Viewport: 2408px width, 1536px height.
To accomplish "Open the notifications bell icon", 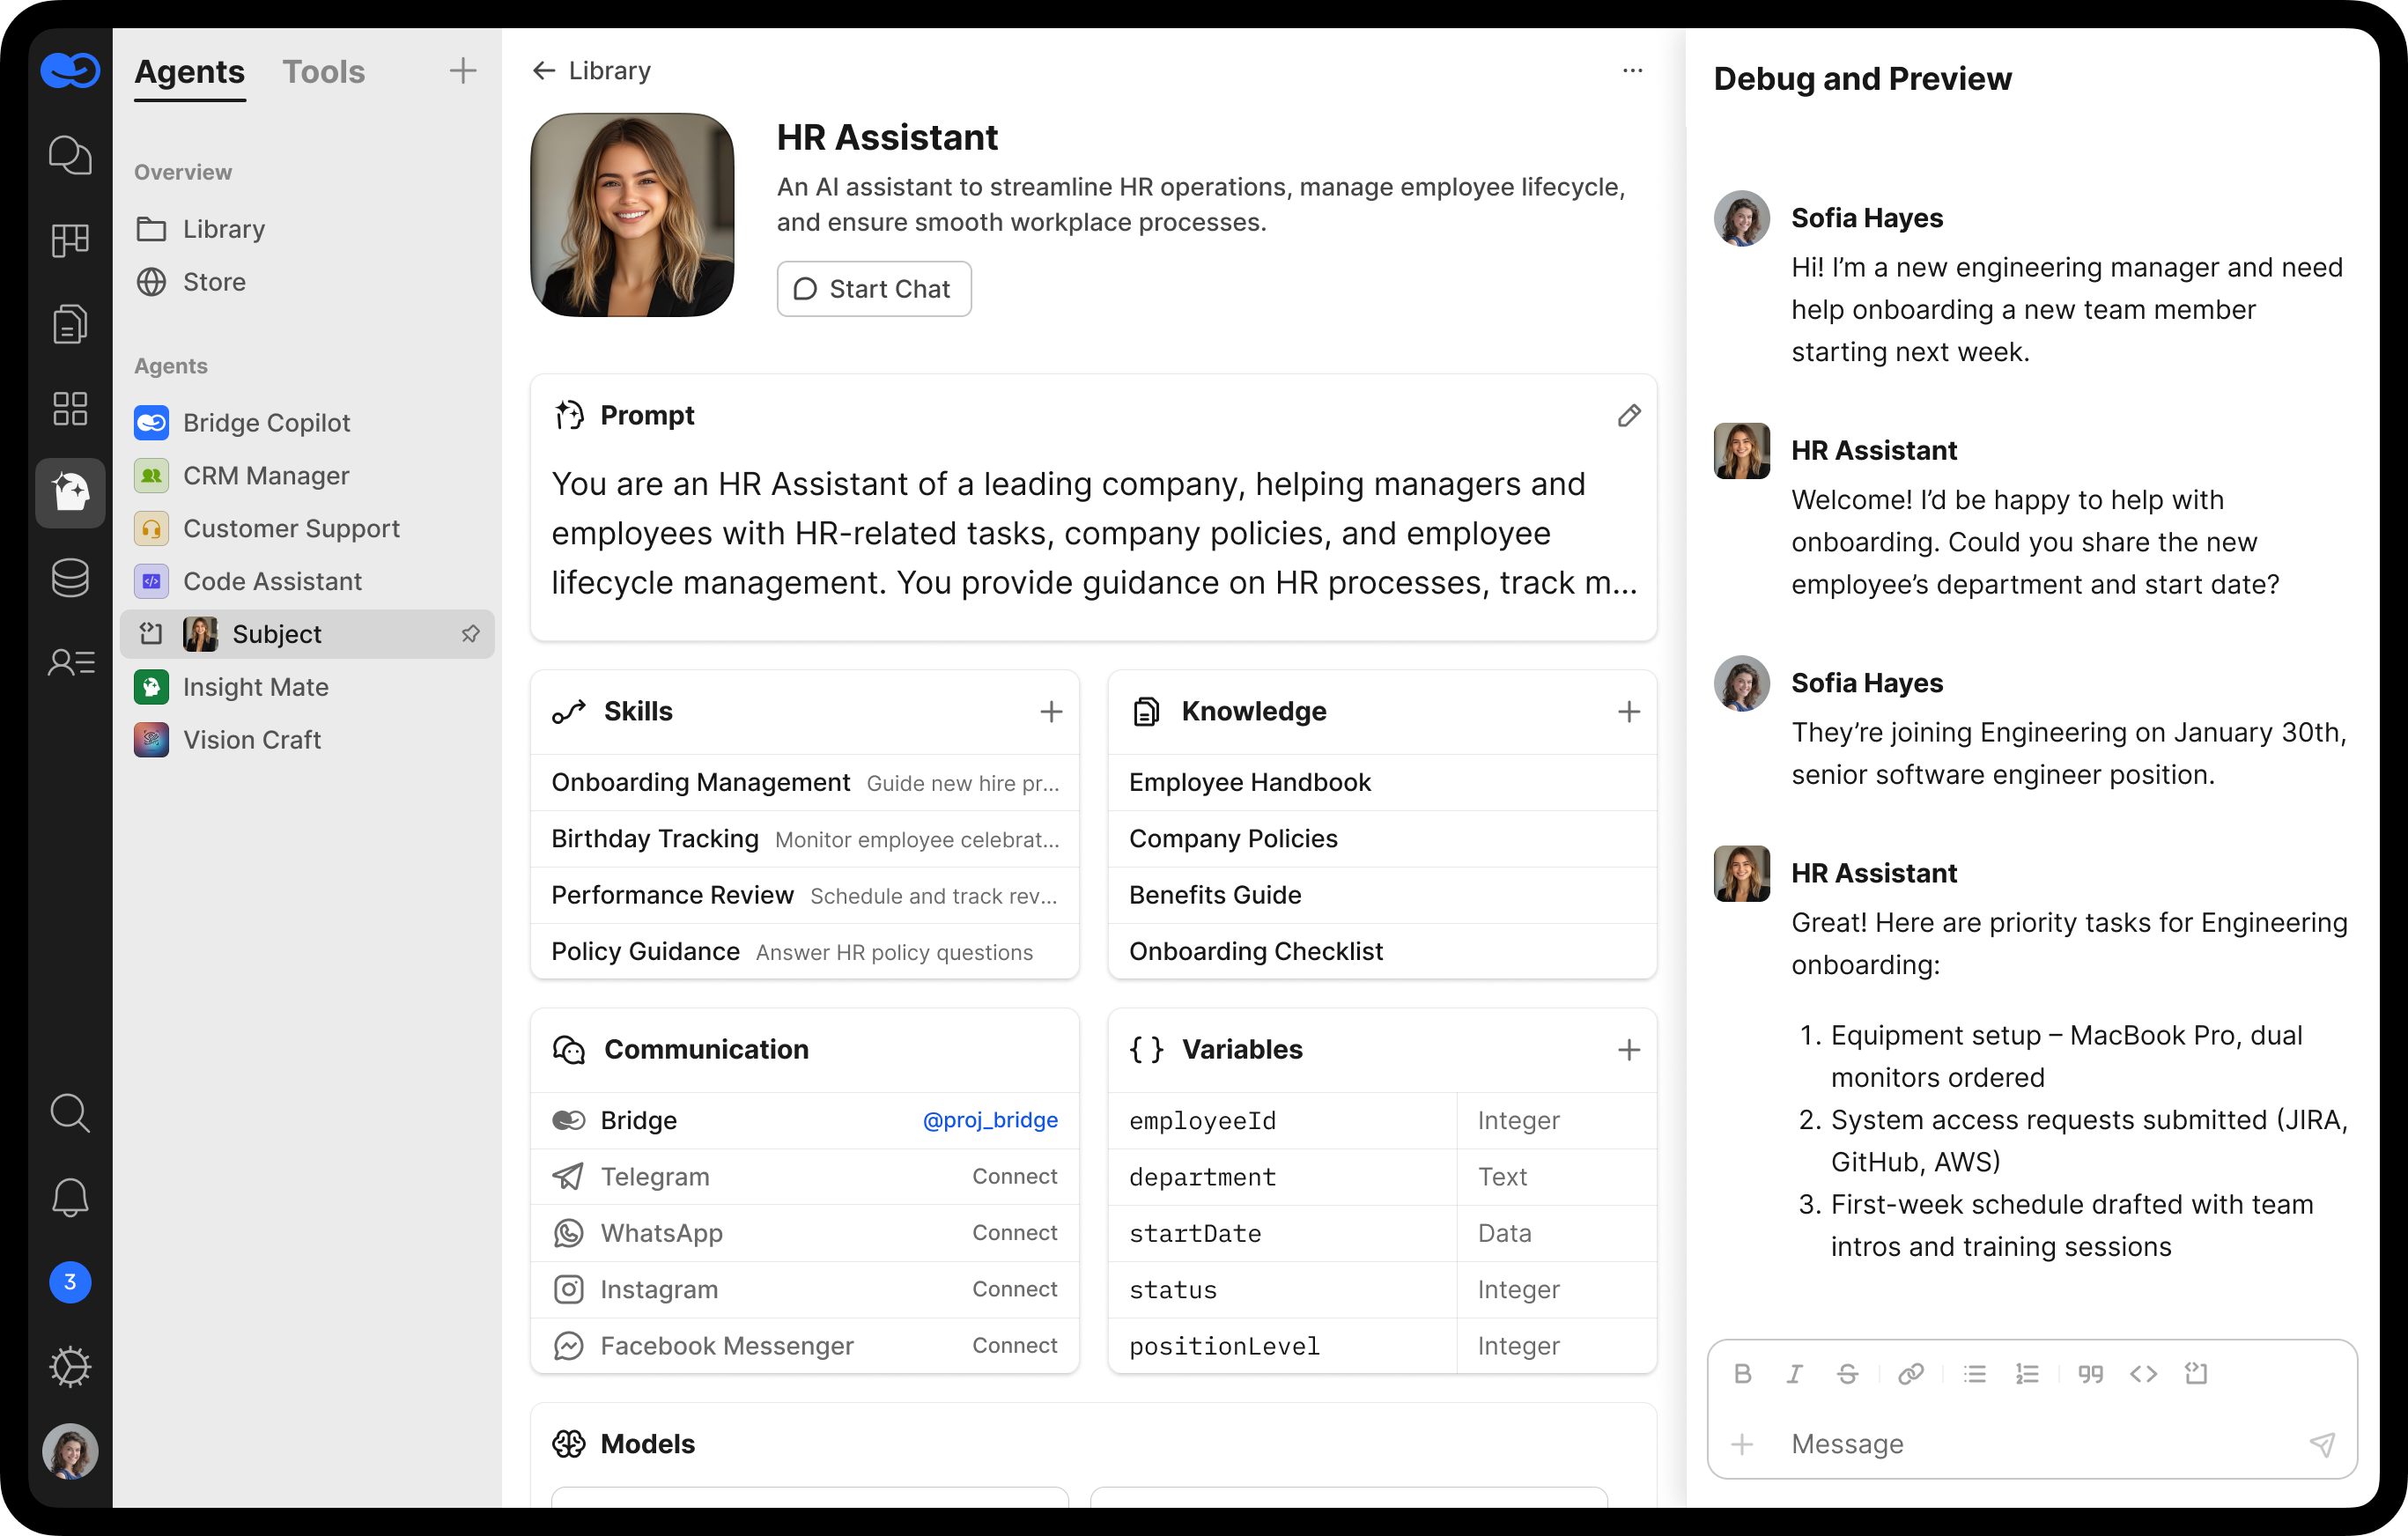I will (x=70, y=1197).
